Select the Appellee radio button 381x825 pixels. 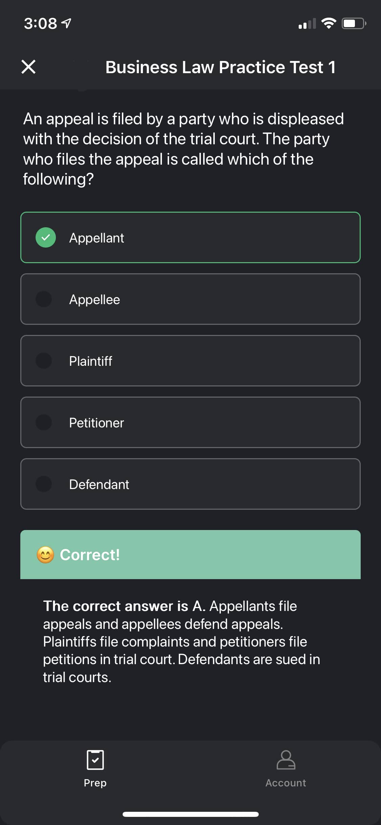[x=44, y=299]
